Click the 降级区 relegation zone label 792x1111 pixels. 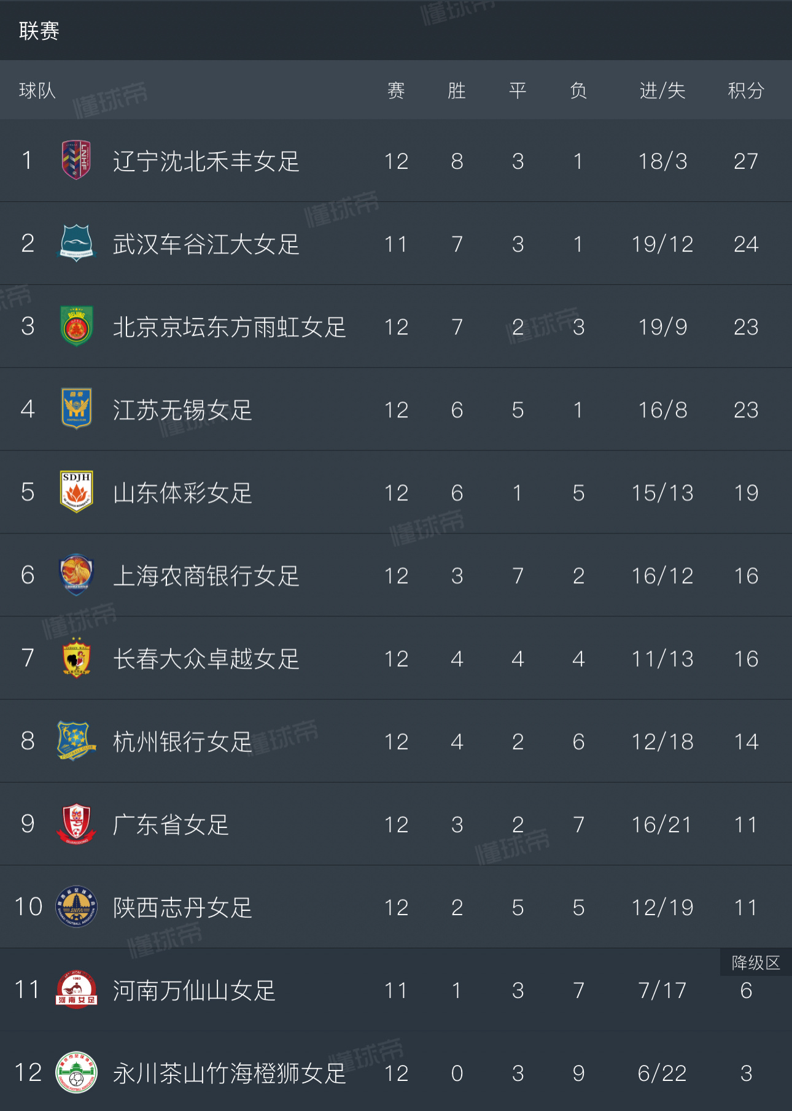[756, 962]
